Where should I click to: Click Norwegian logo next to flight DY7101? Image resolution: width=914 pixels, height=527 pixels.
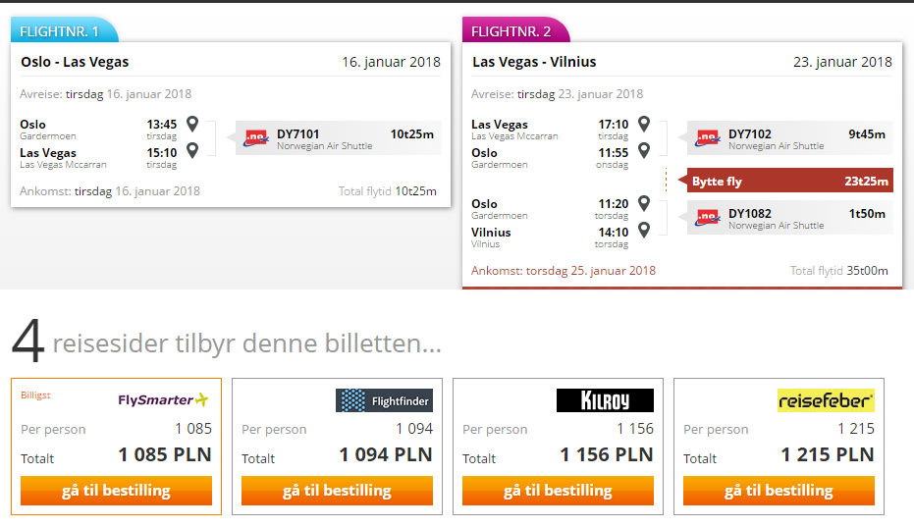[256, 138]
